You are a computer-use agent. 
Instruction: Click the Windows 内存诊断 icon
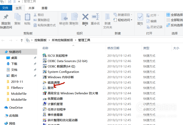[44, 77]
